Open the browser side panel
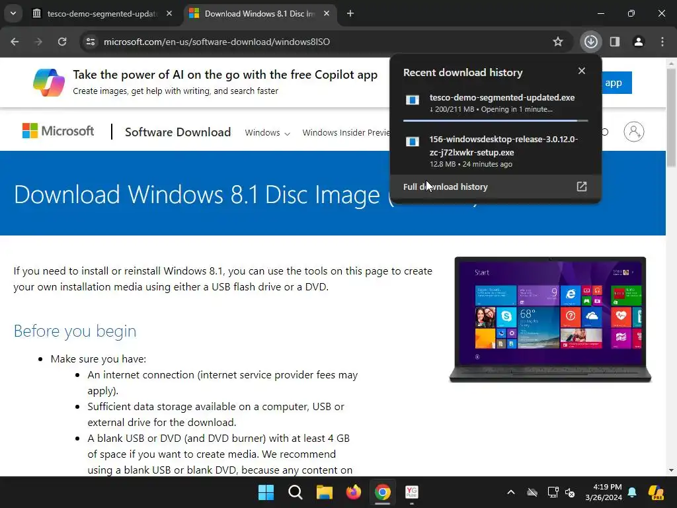677x508 pixels. 615,42
